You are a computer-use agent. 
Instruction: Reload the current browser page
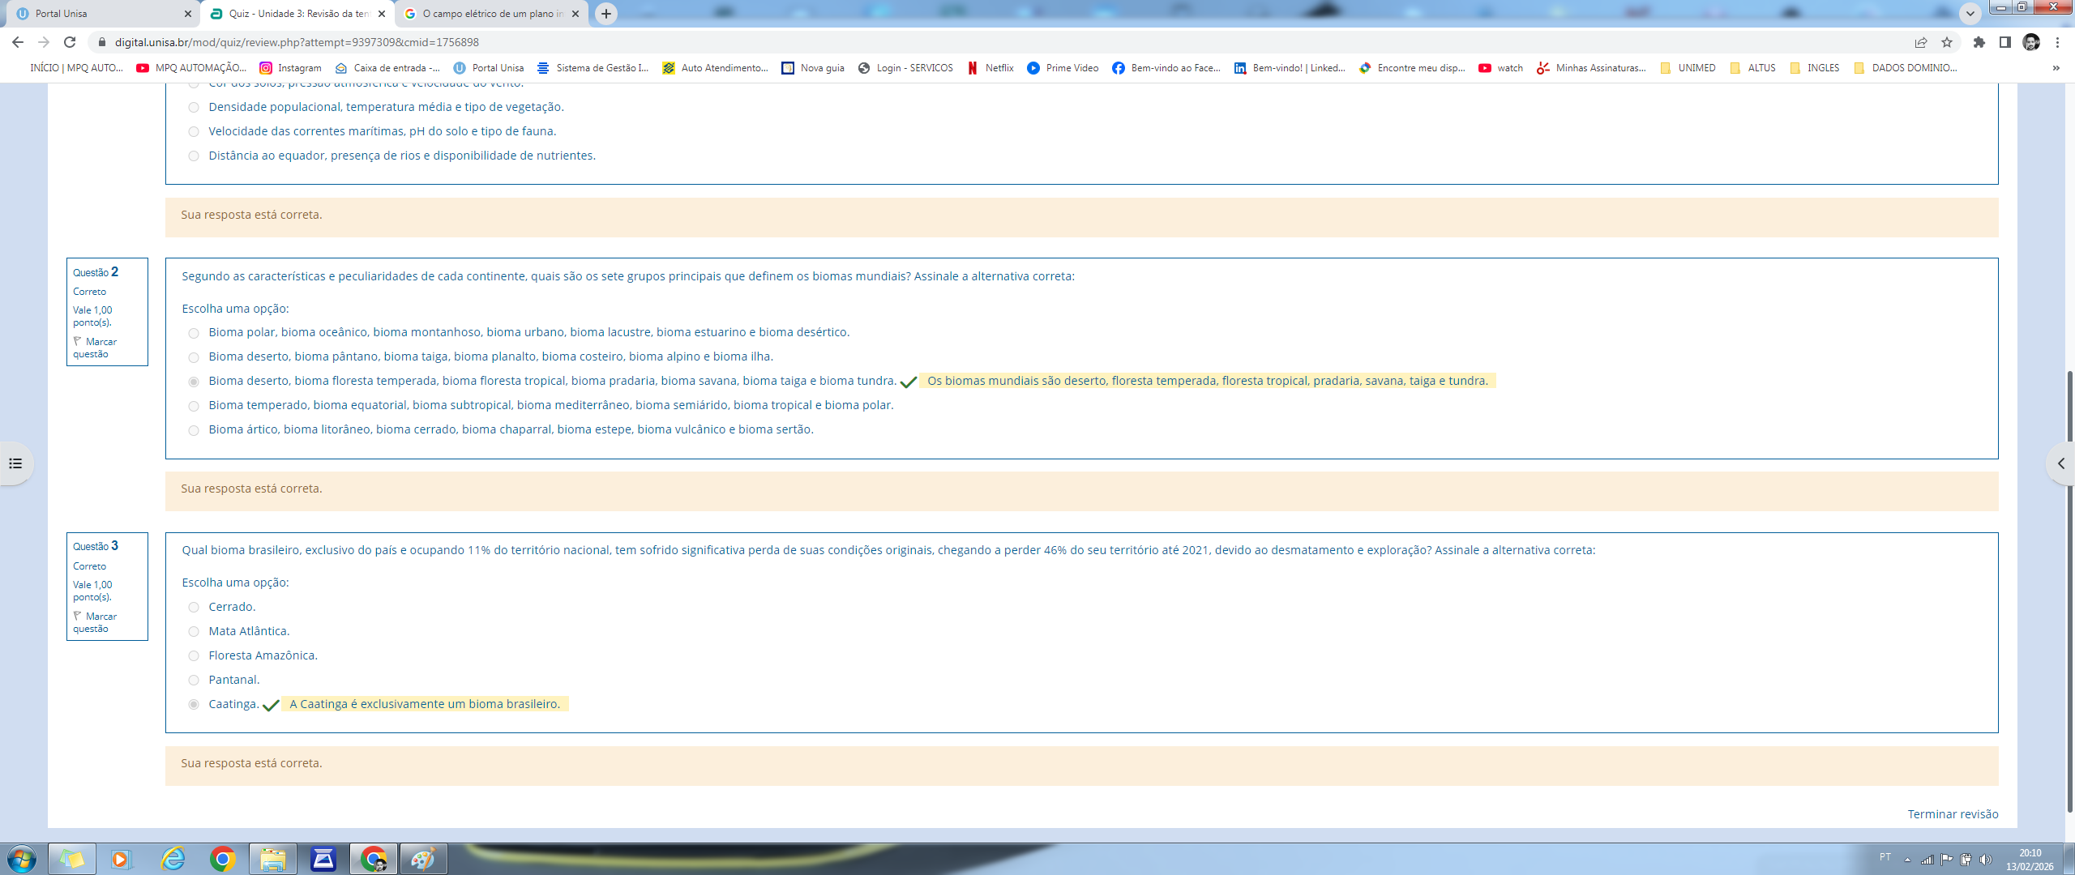(x=70, y=42)
